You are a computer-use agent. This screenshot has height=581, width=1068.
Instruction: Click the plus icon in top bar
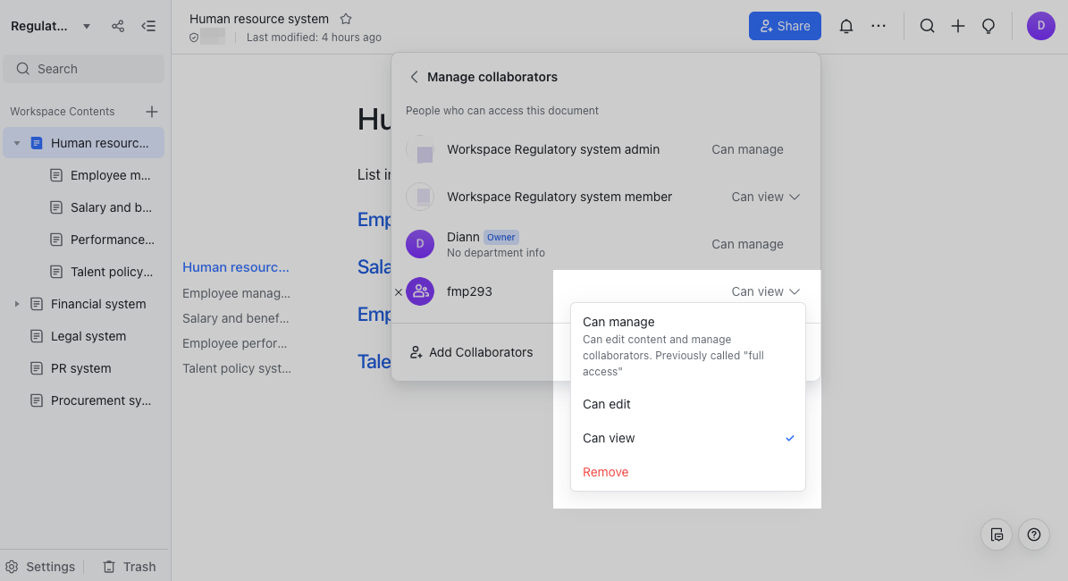[x=957, y=26]
